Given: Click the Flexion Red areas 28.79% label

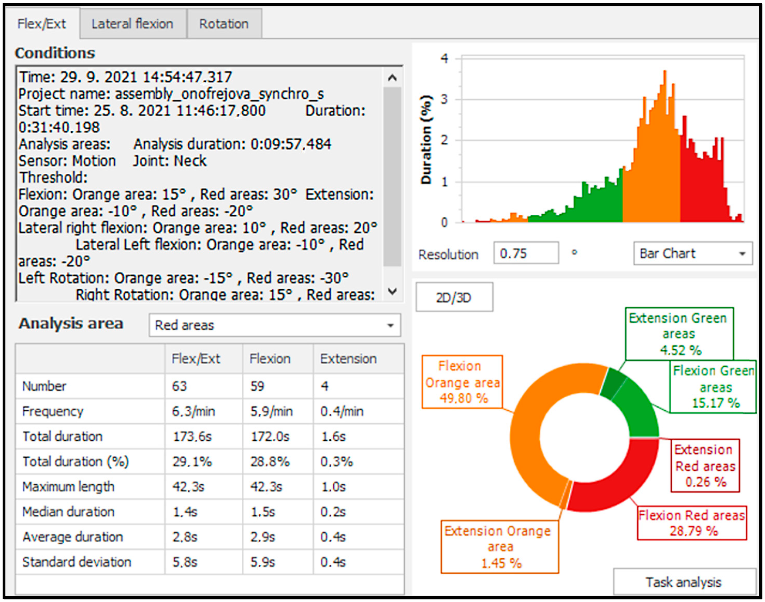Looking at the screenshot, I should 692,523.
